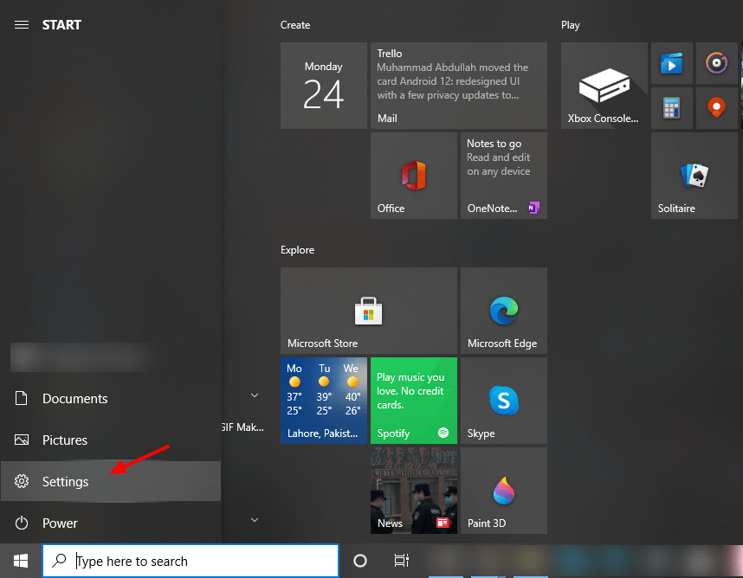Open the Groove Music small tile
The height and width of the screenshot is (578, 743).
(x=716, y=63)
